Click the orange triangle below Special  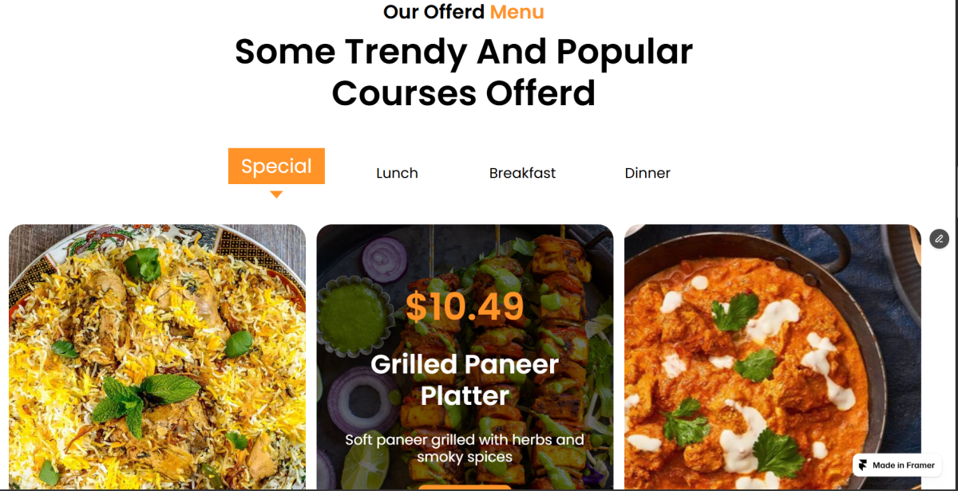click(276, 194)
